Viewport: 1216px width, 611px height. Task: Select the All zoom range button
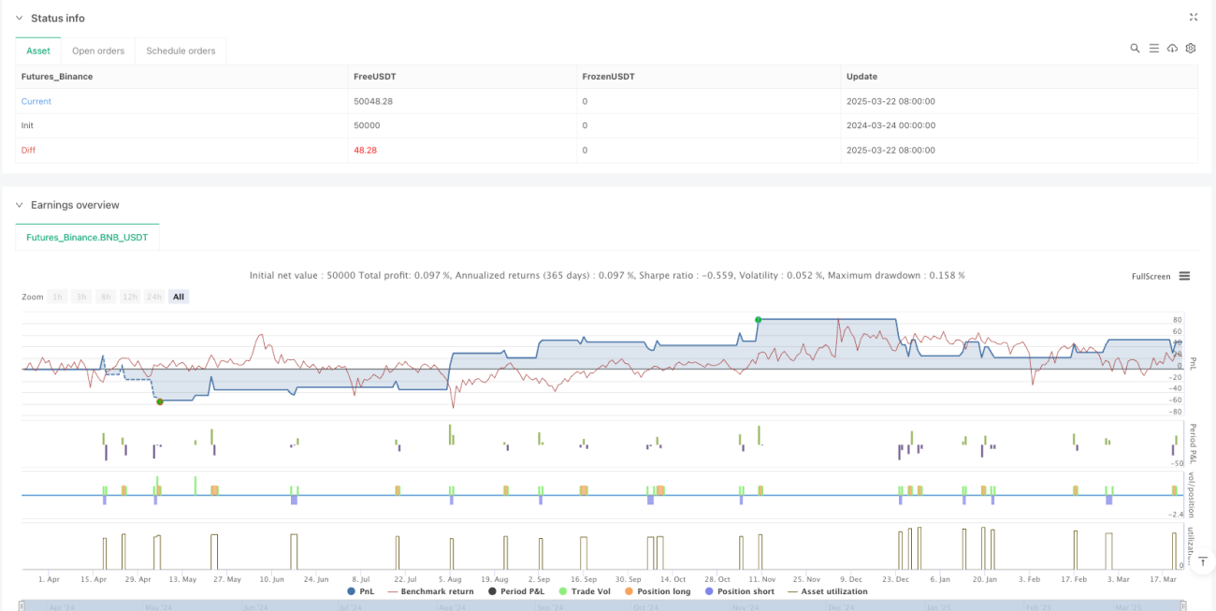click(x=179, y=297)
